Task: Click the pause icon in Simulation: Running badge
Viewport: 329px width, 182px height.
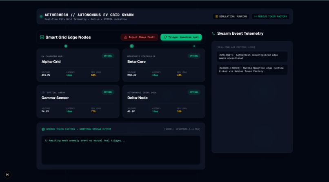Action: (216, 16)
